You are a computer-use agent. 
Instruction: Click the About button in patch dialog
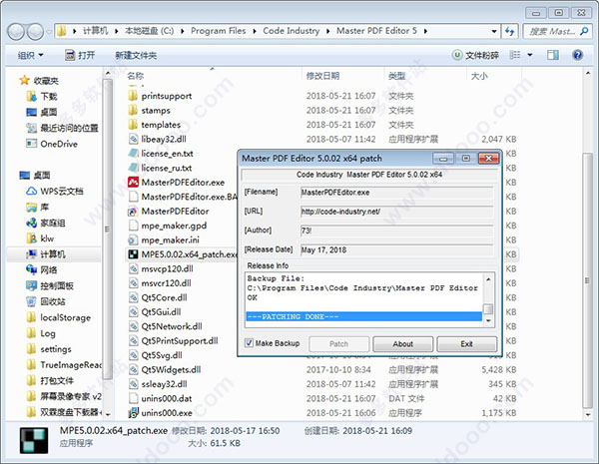click(403, 343)
